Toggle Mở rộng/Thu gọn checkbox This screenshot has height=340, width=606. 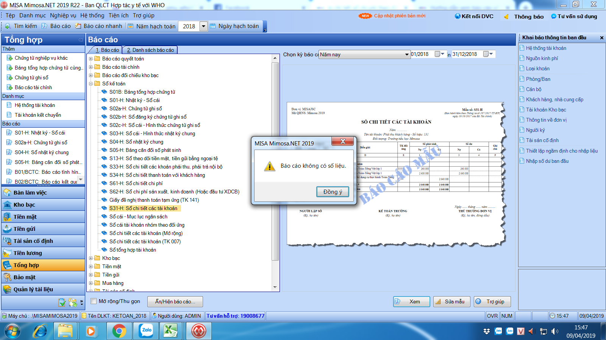[94, 301]
